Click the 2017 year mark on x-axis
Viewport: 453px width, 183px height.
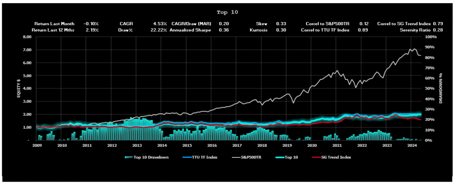(237, 145)
